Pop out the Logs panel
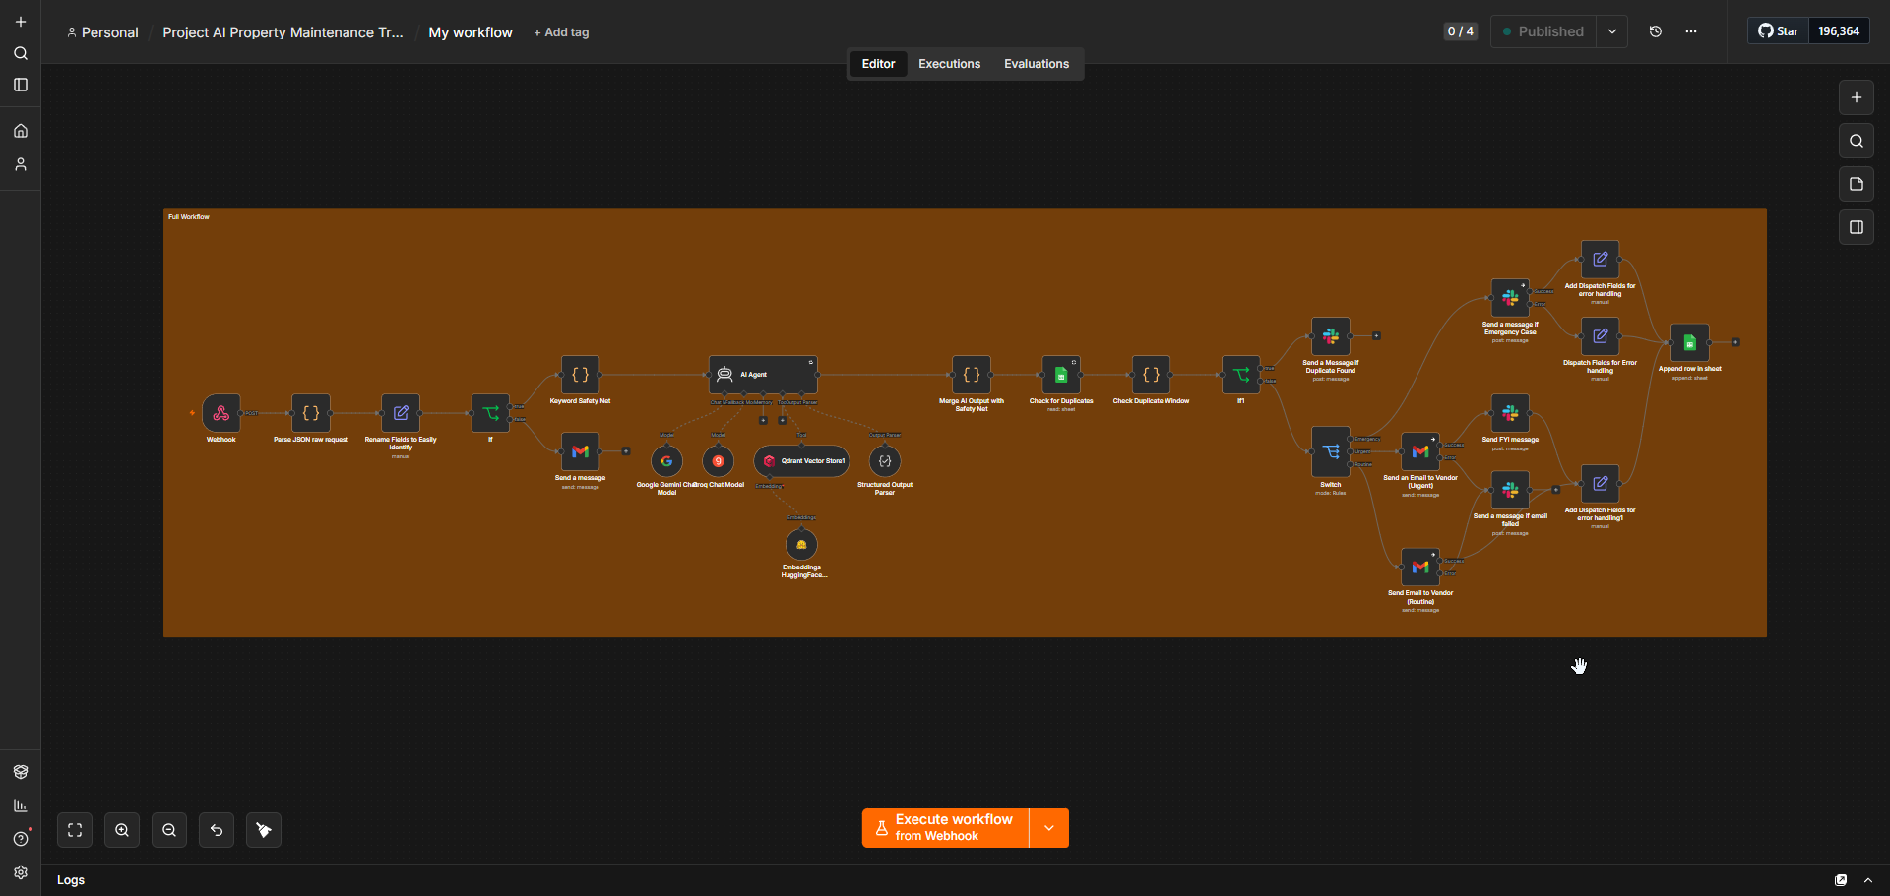The width and height of the screenshot is (1890, 896). pos(1841,880)
